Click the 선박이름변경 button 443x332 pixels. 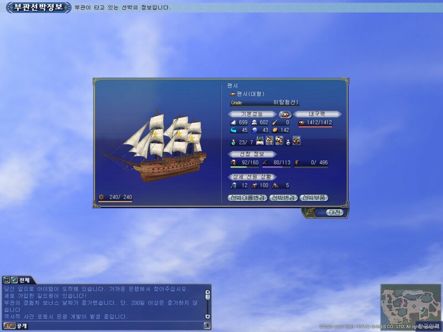pyautogui.click(x=248, y=198)
